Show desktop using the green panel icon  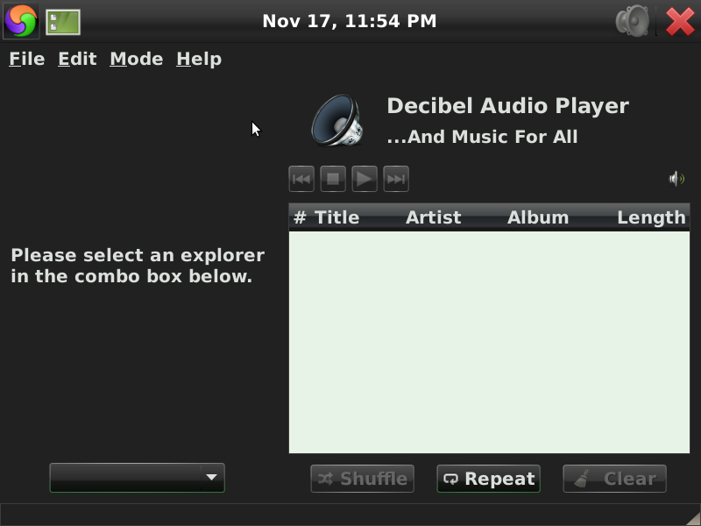click(63, 22)
